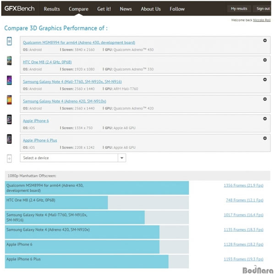Open the 1128 Frames (18.2 Fps) result
Viewport: 275px width, 275px height.
pyautogui.click(x=243, y=244)
